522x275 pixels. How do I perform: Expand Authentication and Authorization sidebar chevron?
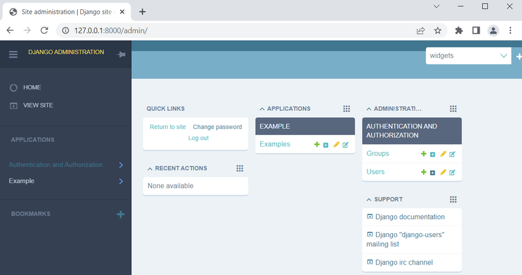point(121,165)
